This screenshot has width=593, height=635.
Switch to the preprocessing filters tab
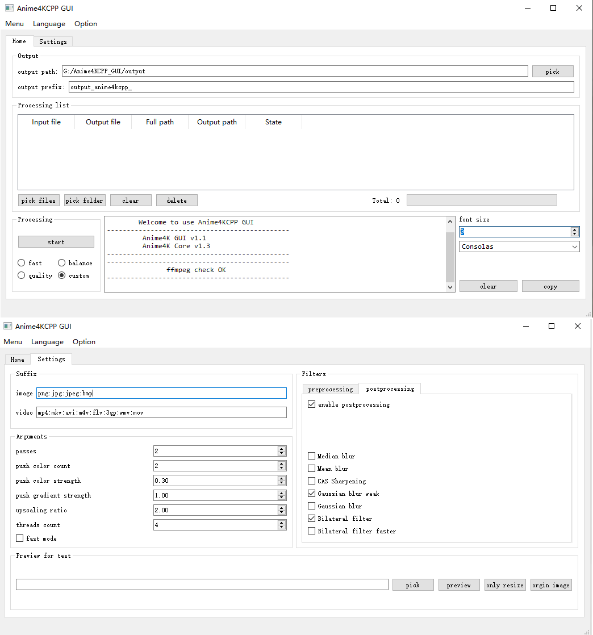[x=331, y=389]
